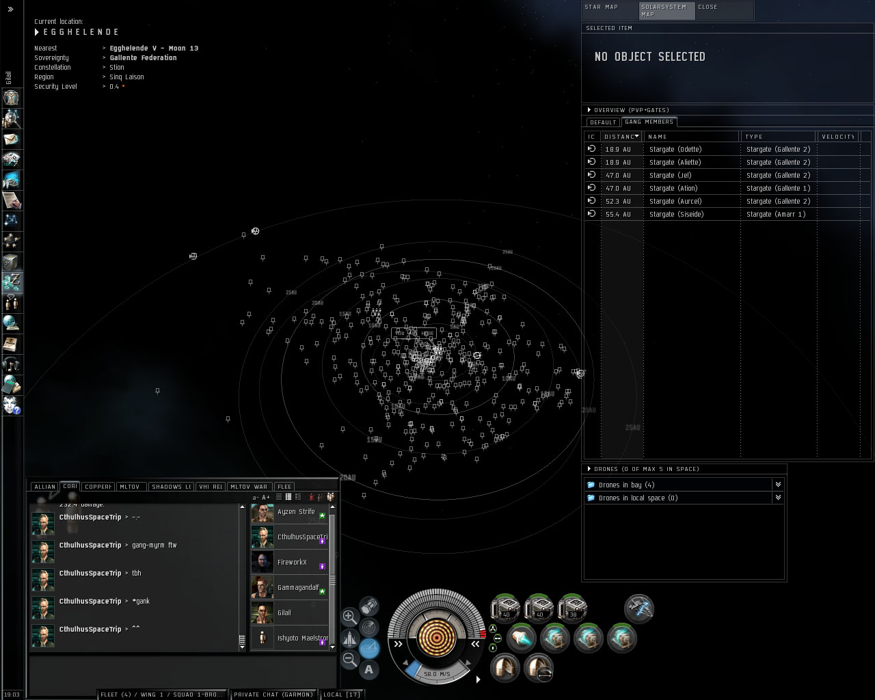The height and width of the screenshot is (700, 875).
Task: Open the Default overview tab
Action: pos(602,122)
